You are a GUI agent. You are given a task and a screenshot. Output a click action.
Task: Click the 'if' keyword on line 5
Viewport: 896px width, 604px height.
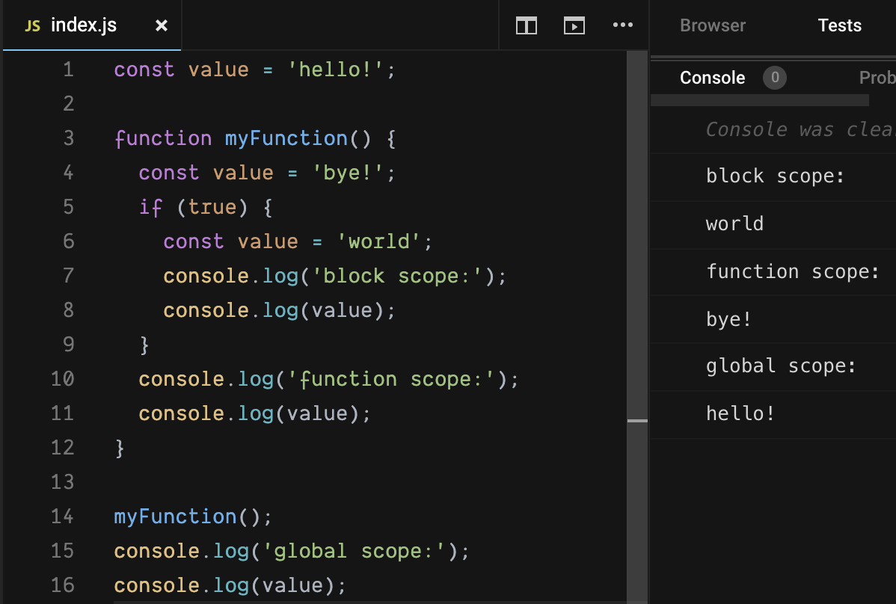tap(151, 207)
